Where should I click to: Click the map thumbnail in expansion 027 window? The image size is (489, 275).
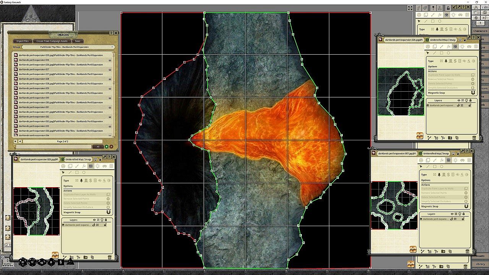394,205
